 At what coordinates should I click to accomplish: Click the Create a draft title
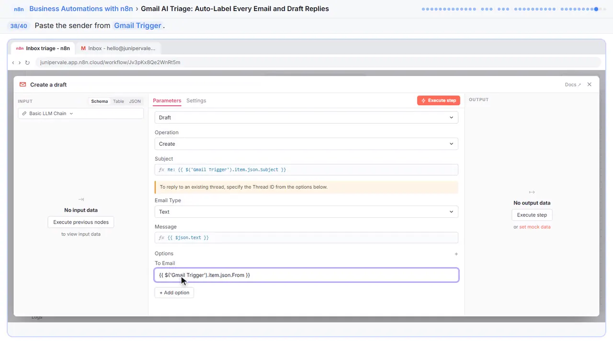48,85
